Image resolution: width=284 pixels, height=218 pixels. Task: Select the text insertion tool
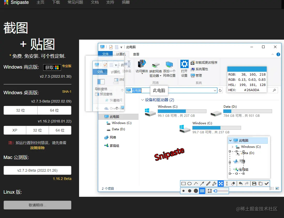point(227,184)
